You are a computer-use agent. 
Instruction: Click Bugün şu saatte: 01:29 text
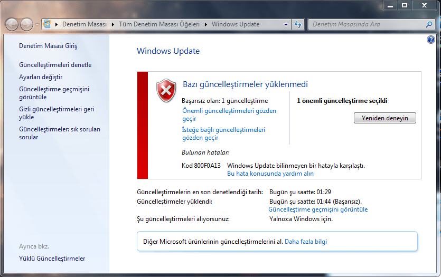pos(300,192)
